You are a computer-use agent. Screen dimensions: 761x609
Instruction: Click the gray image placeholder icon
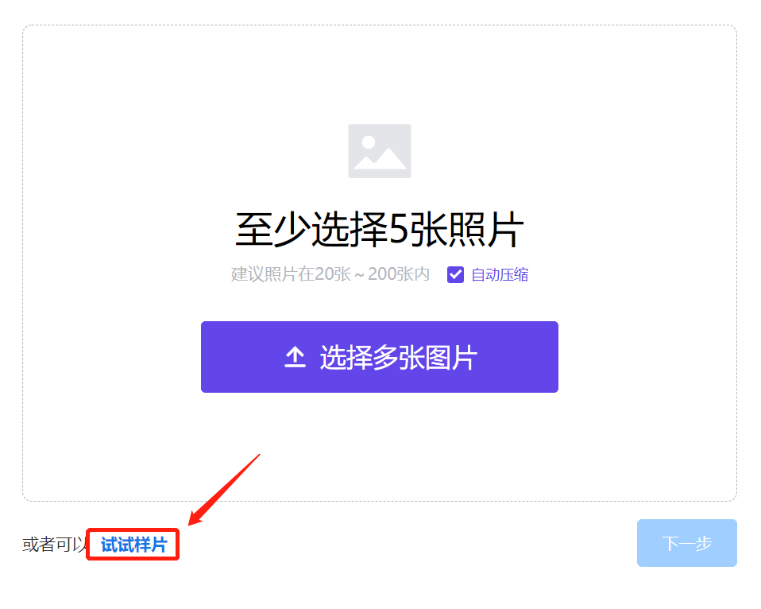380,151
